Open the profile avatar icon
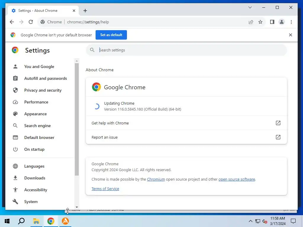The height and width of the screenshot is (227, 303). tap(282, 22)
